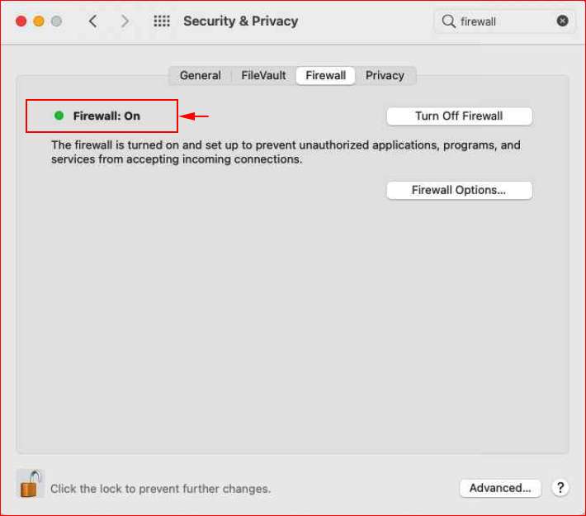Open the Show All preferences grid icon
Image resolution: width=586 pixels, height=516 pixels.
(x=162, y=21)
